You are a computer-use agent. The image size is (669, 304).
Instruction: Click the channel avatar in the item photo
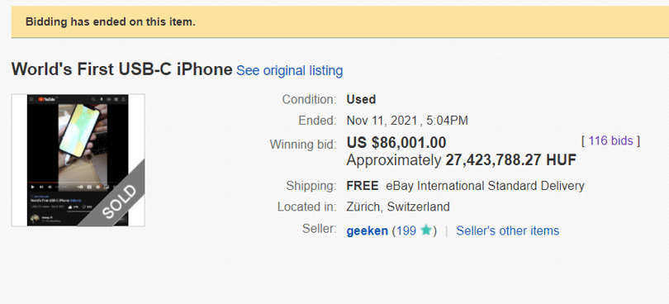(x=35, y=219)
